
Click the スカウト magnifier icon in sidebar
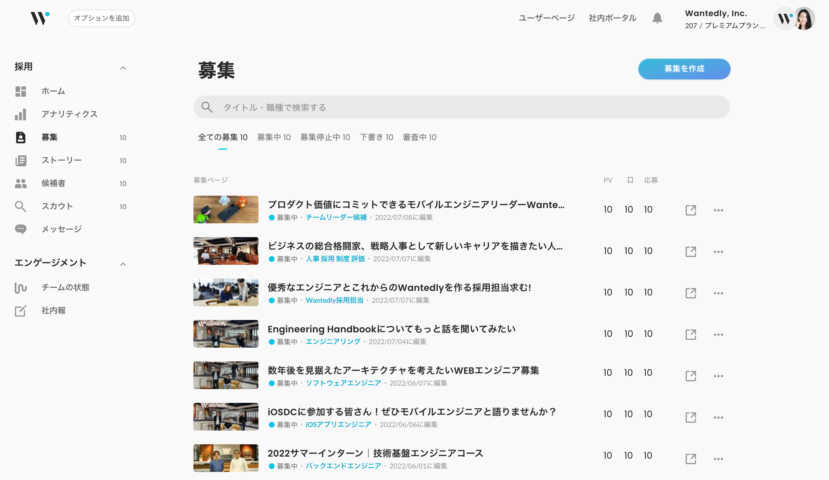pyautogui.click(x=20, y=206)
